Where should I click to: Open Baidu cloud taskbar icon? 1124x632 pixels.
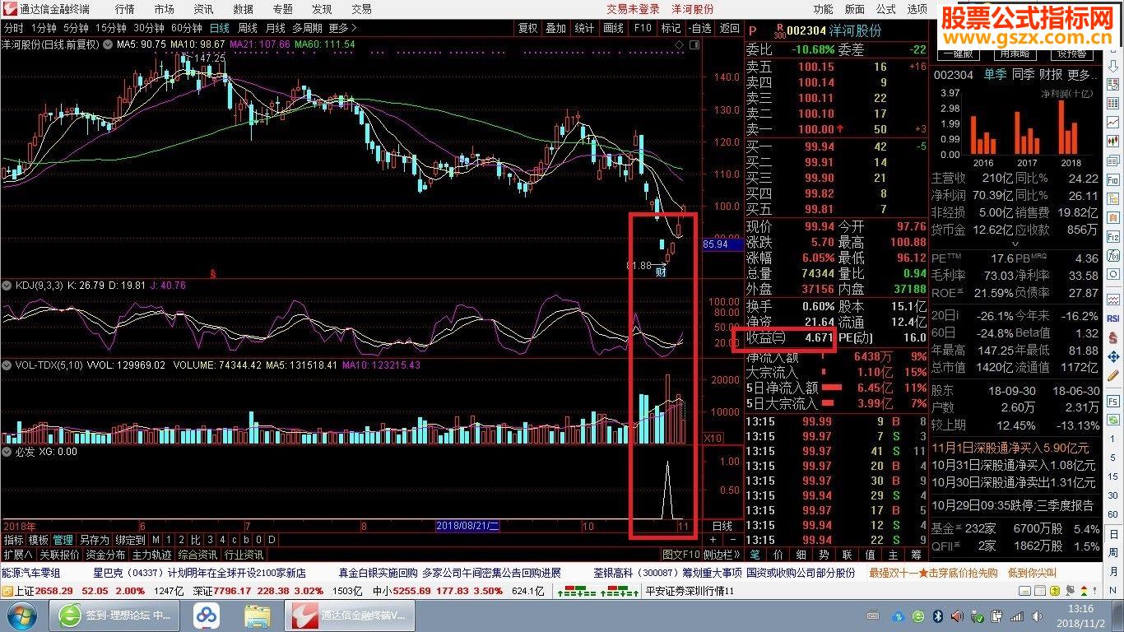click(207, 615)
